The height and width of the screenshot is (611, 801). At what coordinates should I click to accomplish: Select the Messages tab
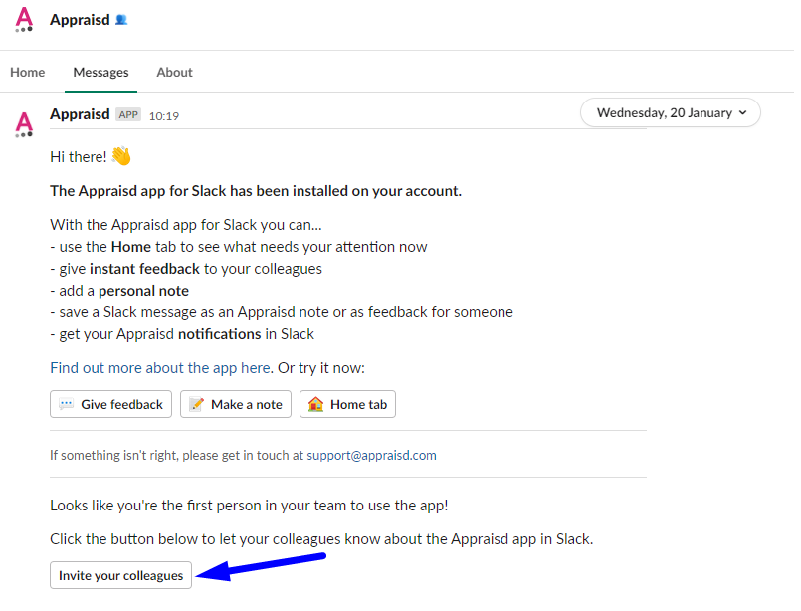click(100, 72)
